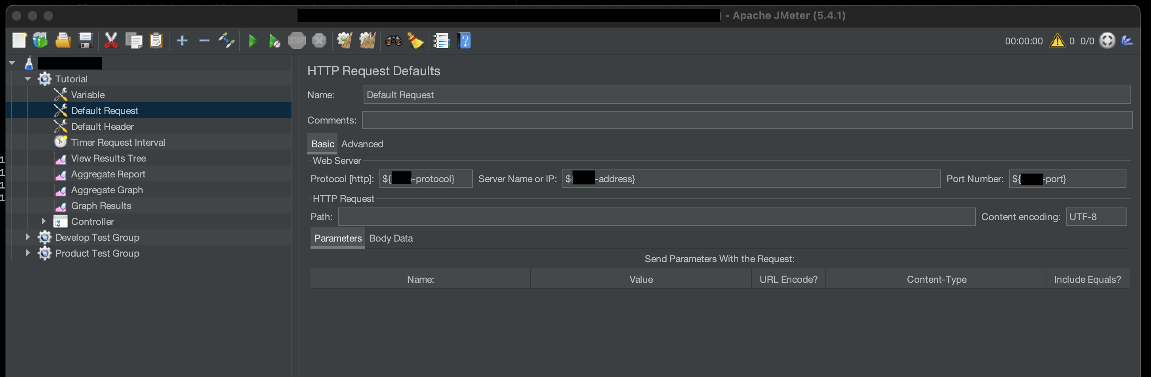Expand the Product Test Group node
Image resolution: width=1151 pixels, height=377 pixels.
pyautogui.click(x=28, y=252)
